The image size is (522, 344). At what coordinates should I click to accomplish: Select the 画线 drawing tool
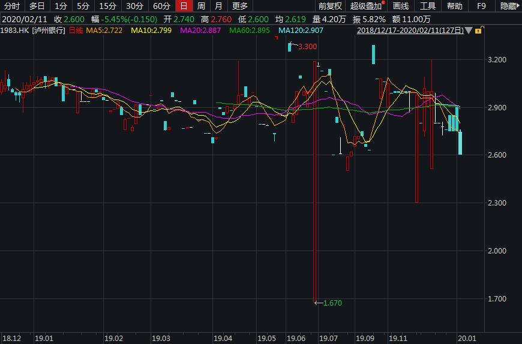tap(400, 6)
